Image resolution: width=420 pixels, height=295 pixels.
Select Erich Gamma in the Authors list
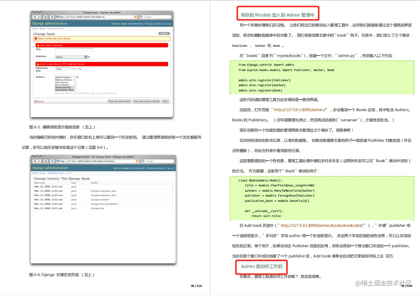tap(62, 82)
